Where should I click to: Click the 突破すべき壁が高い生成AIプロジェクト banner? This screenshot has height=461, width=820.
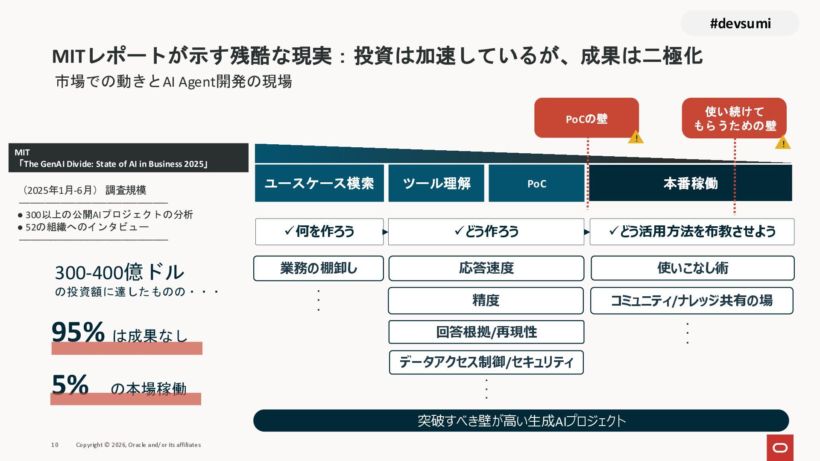point(521,420)
